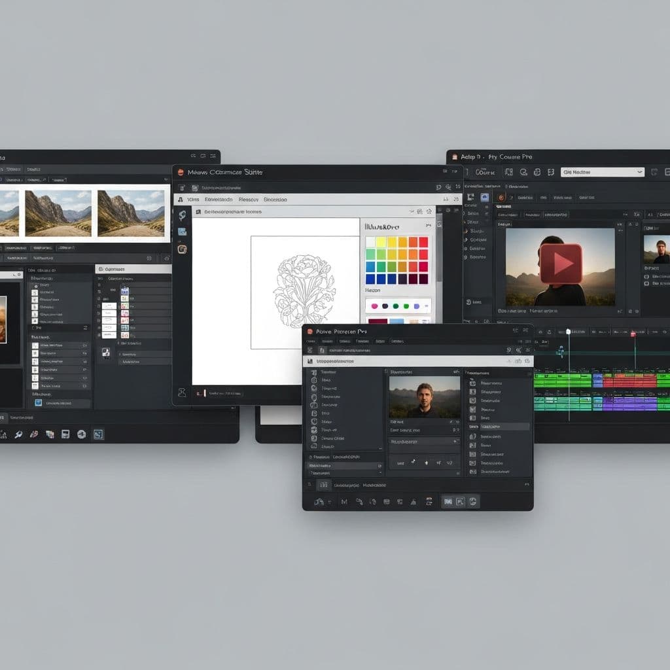The width and height of the screenshot is (670, 670).
Task: Open the first menu in the drawing window's menu bar
Action: 193,200
